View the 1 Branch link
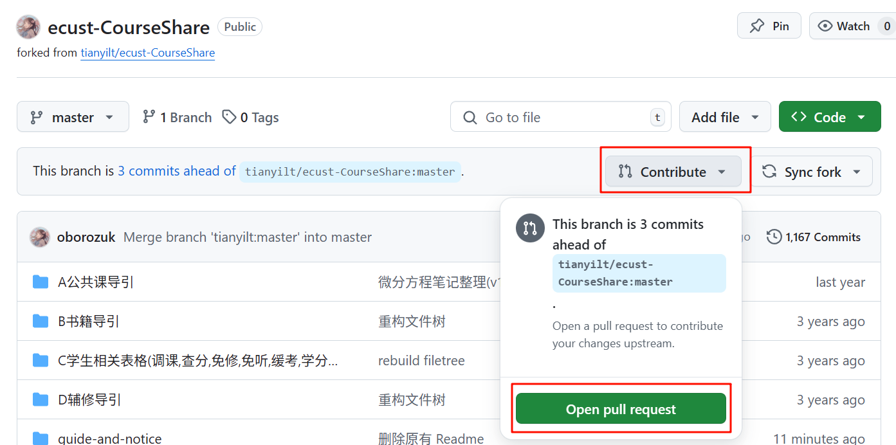The image size is (896, 445). [x=177, y=117]
